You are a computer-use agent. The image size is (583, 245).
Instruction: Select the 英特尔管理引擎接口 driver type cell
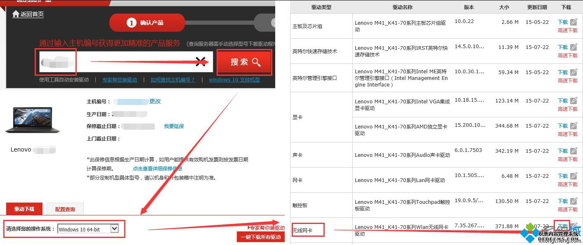(x=321, y=78)
